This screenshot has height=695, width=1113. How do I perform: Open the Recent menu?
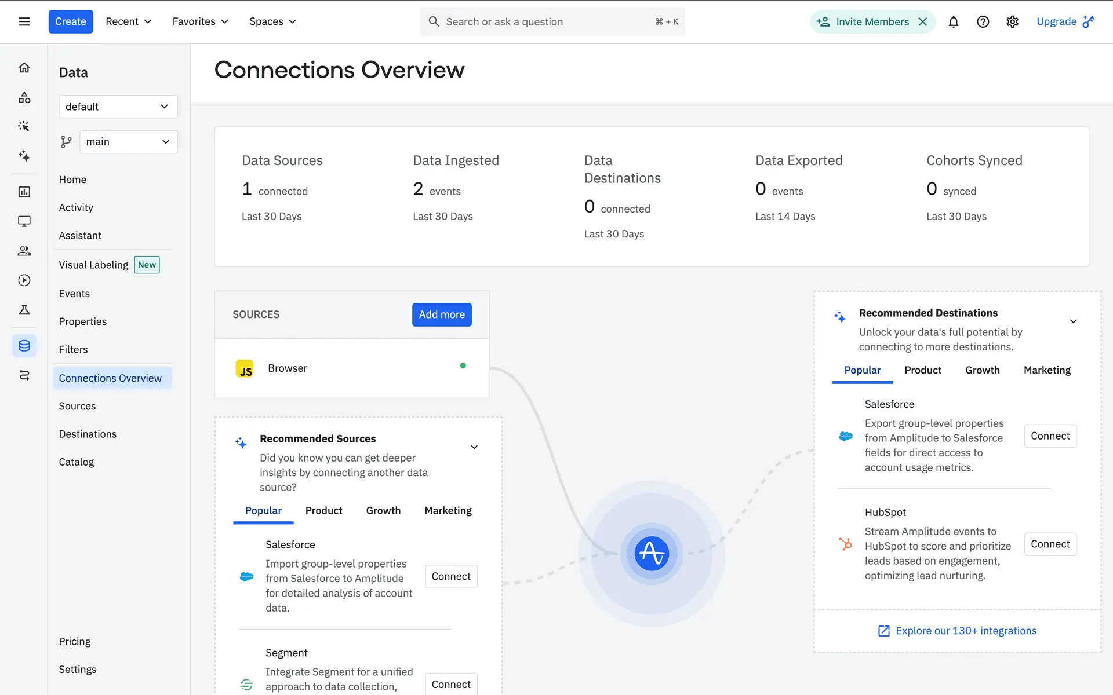click(128, 21)
